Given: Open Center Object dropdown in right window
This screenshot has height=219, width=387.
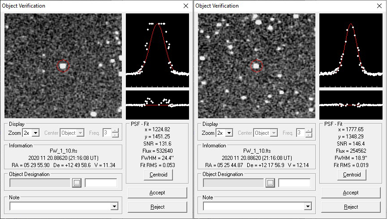Looking at the screenshot, I should pos(274,133).
